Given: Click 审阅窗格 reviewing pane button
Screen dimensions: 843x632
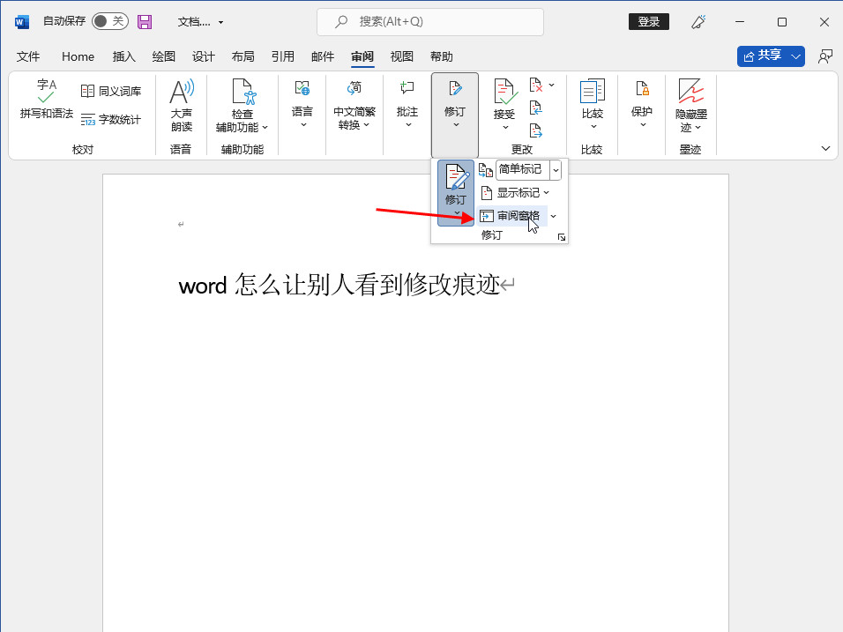Looking at the screenshot, I should 511,216.
